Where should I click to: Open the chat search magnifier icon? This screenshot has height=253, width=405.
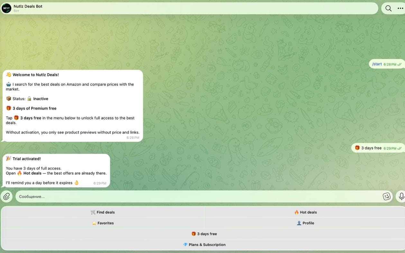tap(388, 8)
